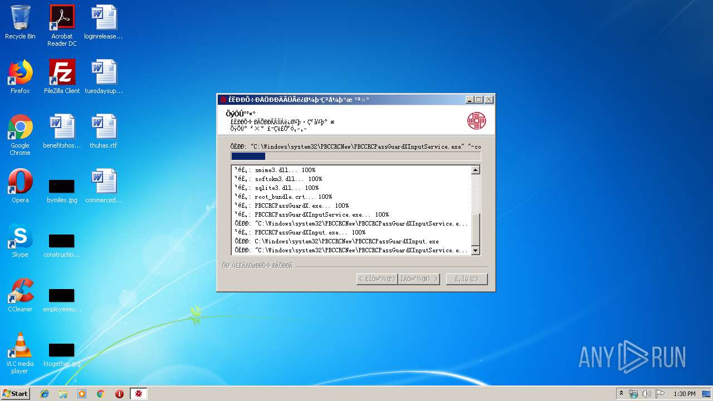This screenshot has height=401, width=713.
Task: Launch Acrobat Reader DC shortcut
Action: (62, 26)
